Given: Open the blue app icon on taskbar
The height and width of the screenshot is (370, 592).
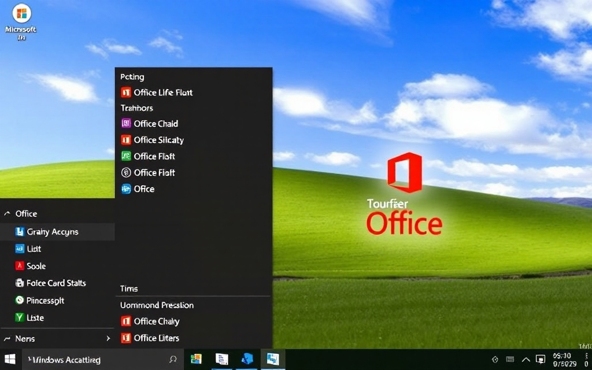Looking at the screenshot, I should point(247,359).
